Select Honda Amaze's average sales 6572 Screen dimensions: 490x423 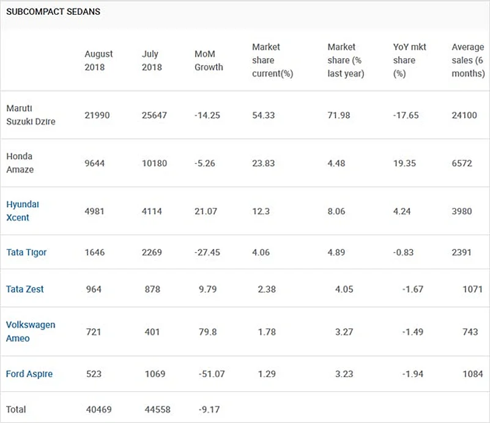[x=464, y=163]
